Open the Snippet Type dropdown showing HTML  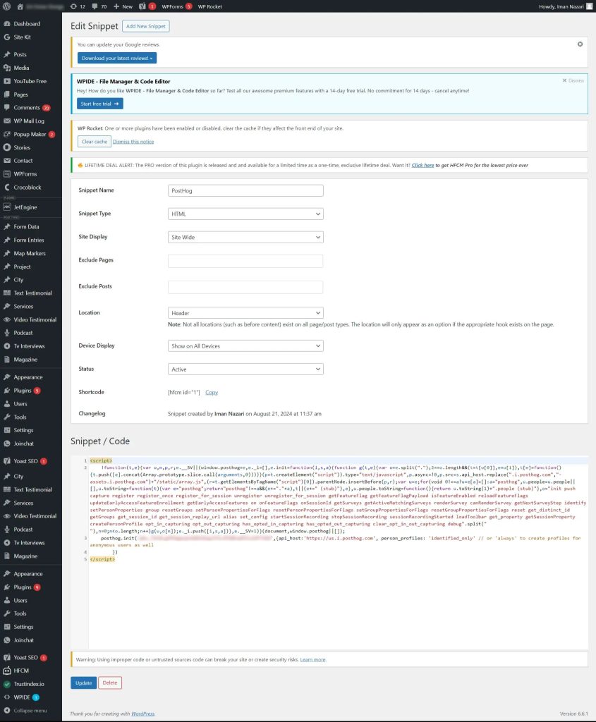click(245, 214)
